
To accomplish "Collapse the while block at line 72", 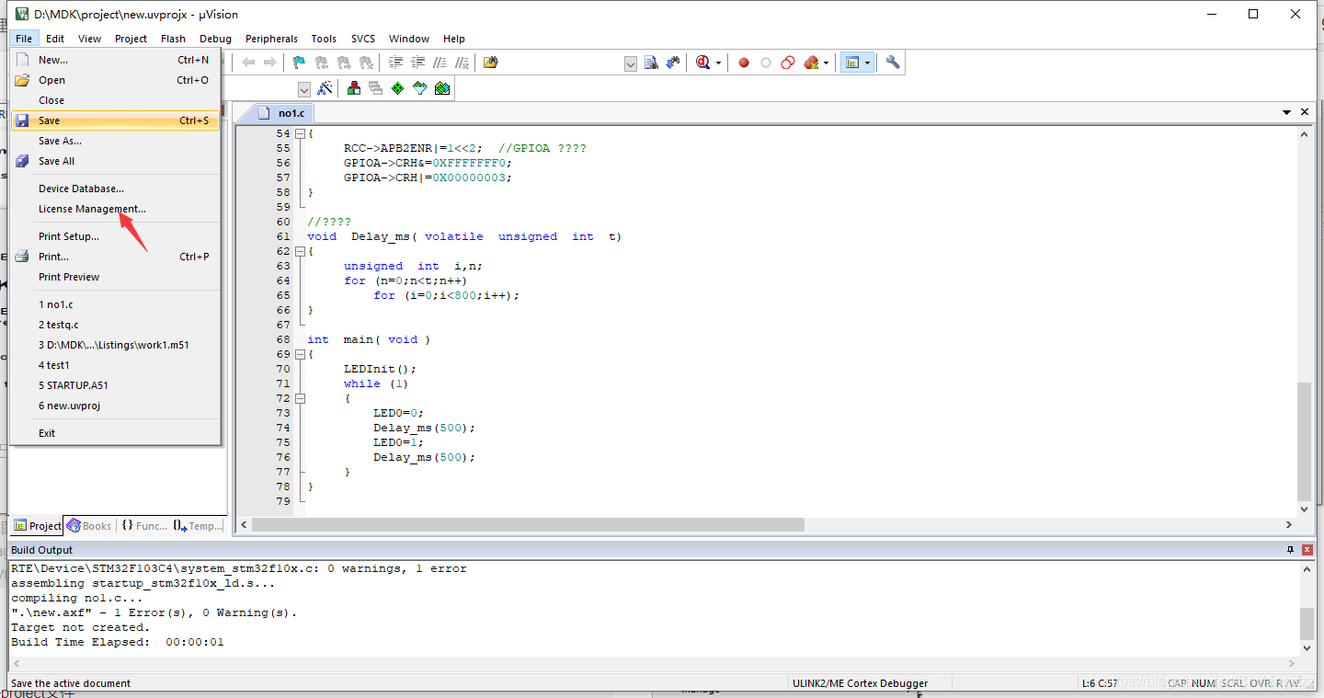I will 300,398.
